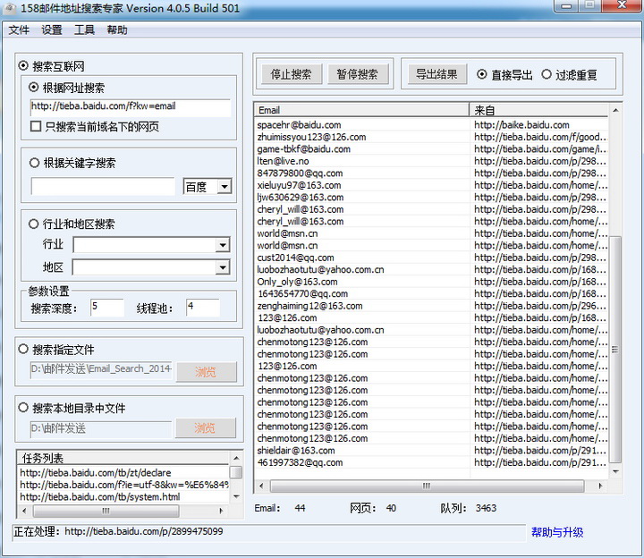
Task: Select 搜索指定文件 radio button
Action: click(x=23, y=349)
